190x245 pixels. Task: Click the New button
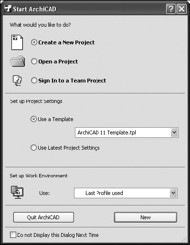pyautogui.click(x=146, y=217)
